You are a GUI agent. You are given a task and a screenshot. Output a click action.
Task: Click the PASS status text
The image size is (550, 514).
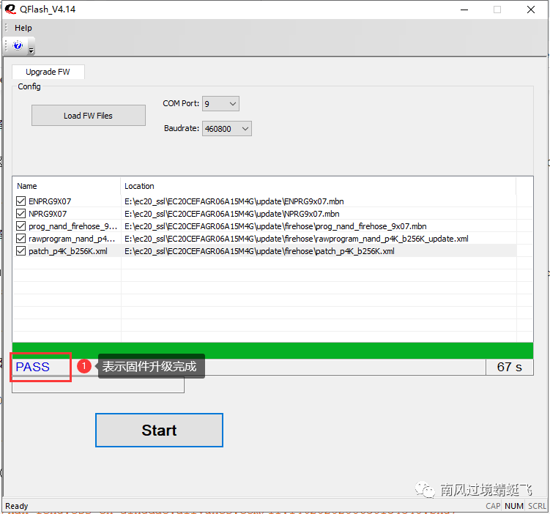point(33,367)
